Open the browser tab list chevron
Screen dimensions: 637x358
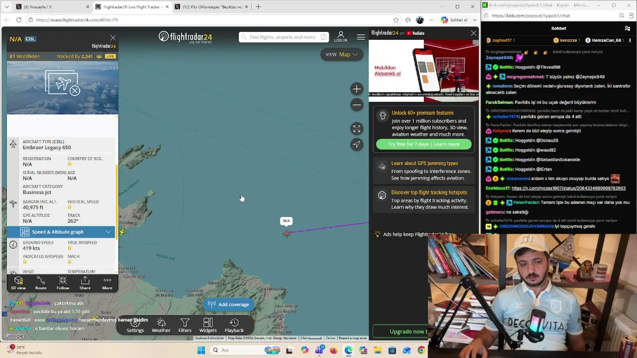[x=6, y=7]
